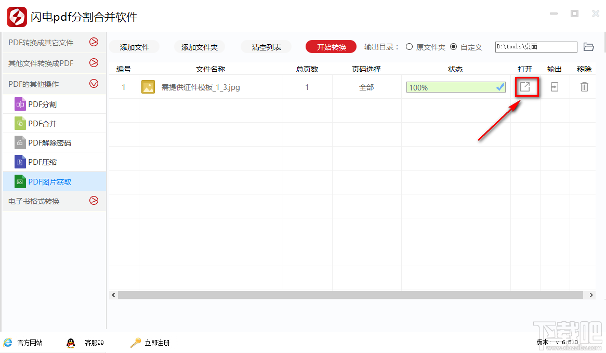Click the 立即注册 registration link
Screen dimensions: 606x353
point(156,343)
